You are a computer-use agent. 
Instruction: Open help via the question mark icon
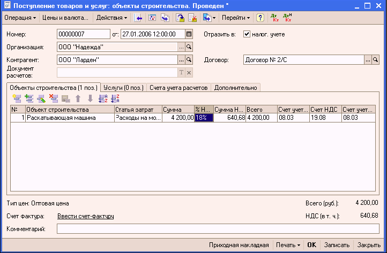tap(260, 18)
